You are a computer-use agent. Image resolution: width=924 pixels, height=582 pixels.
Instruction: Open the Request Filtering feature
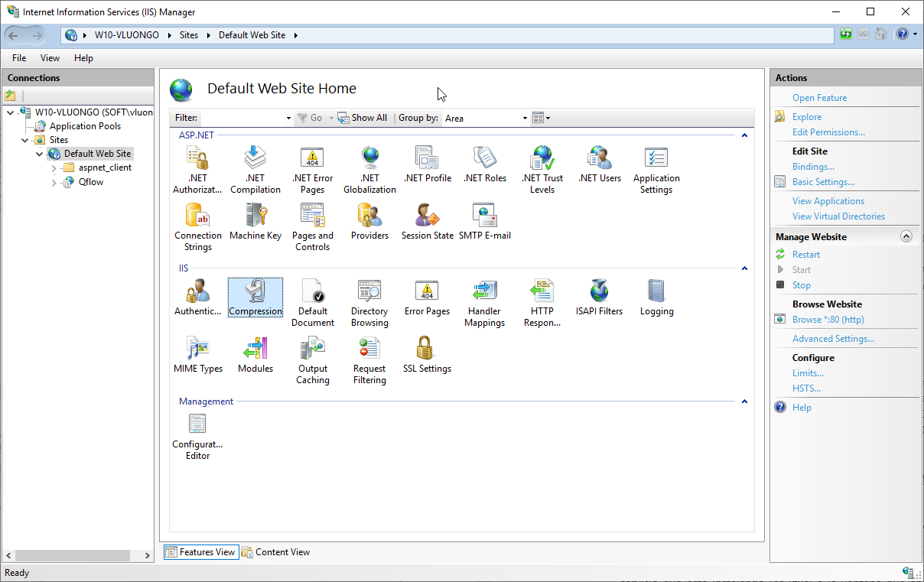[369, 360]
